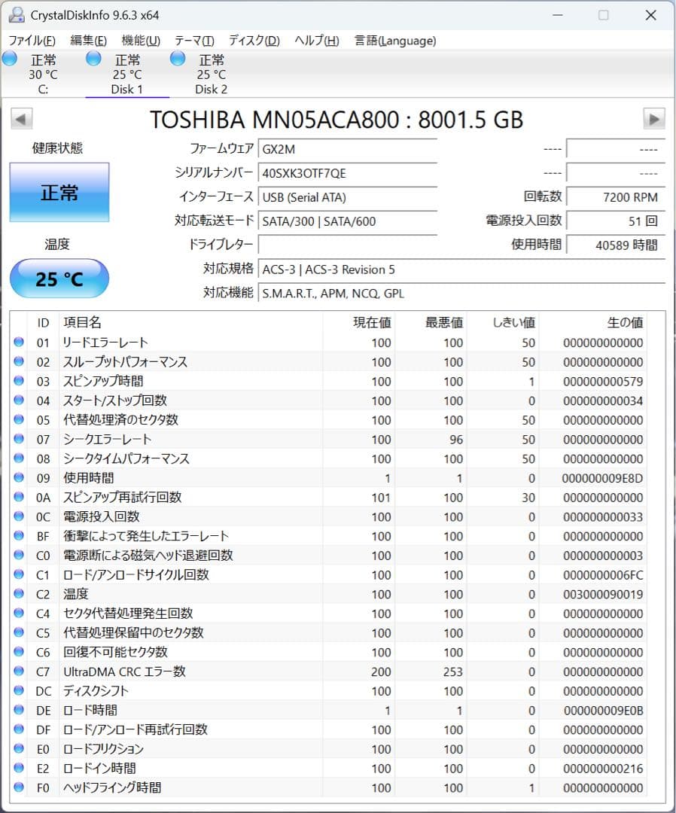Click status icon for ID 0C 電源投入回数
This screenshot has height=813, width=676.
(x=19, y=516)
